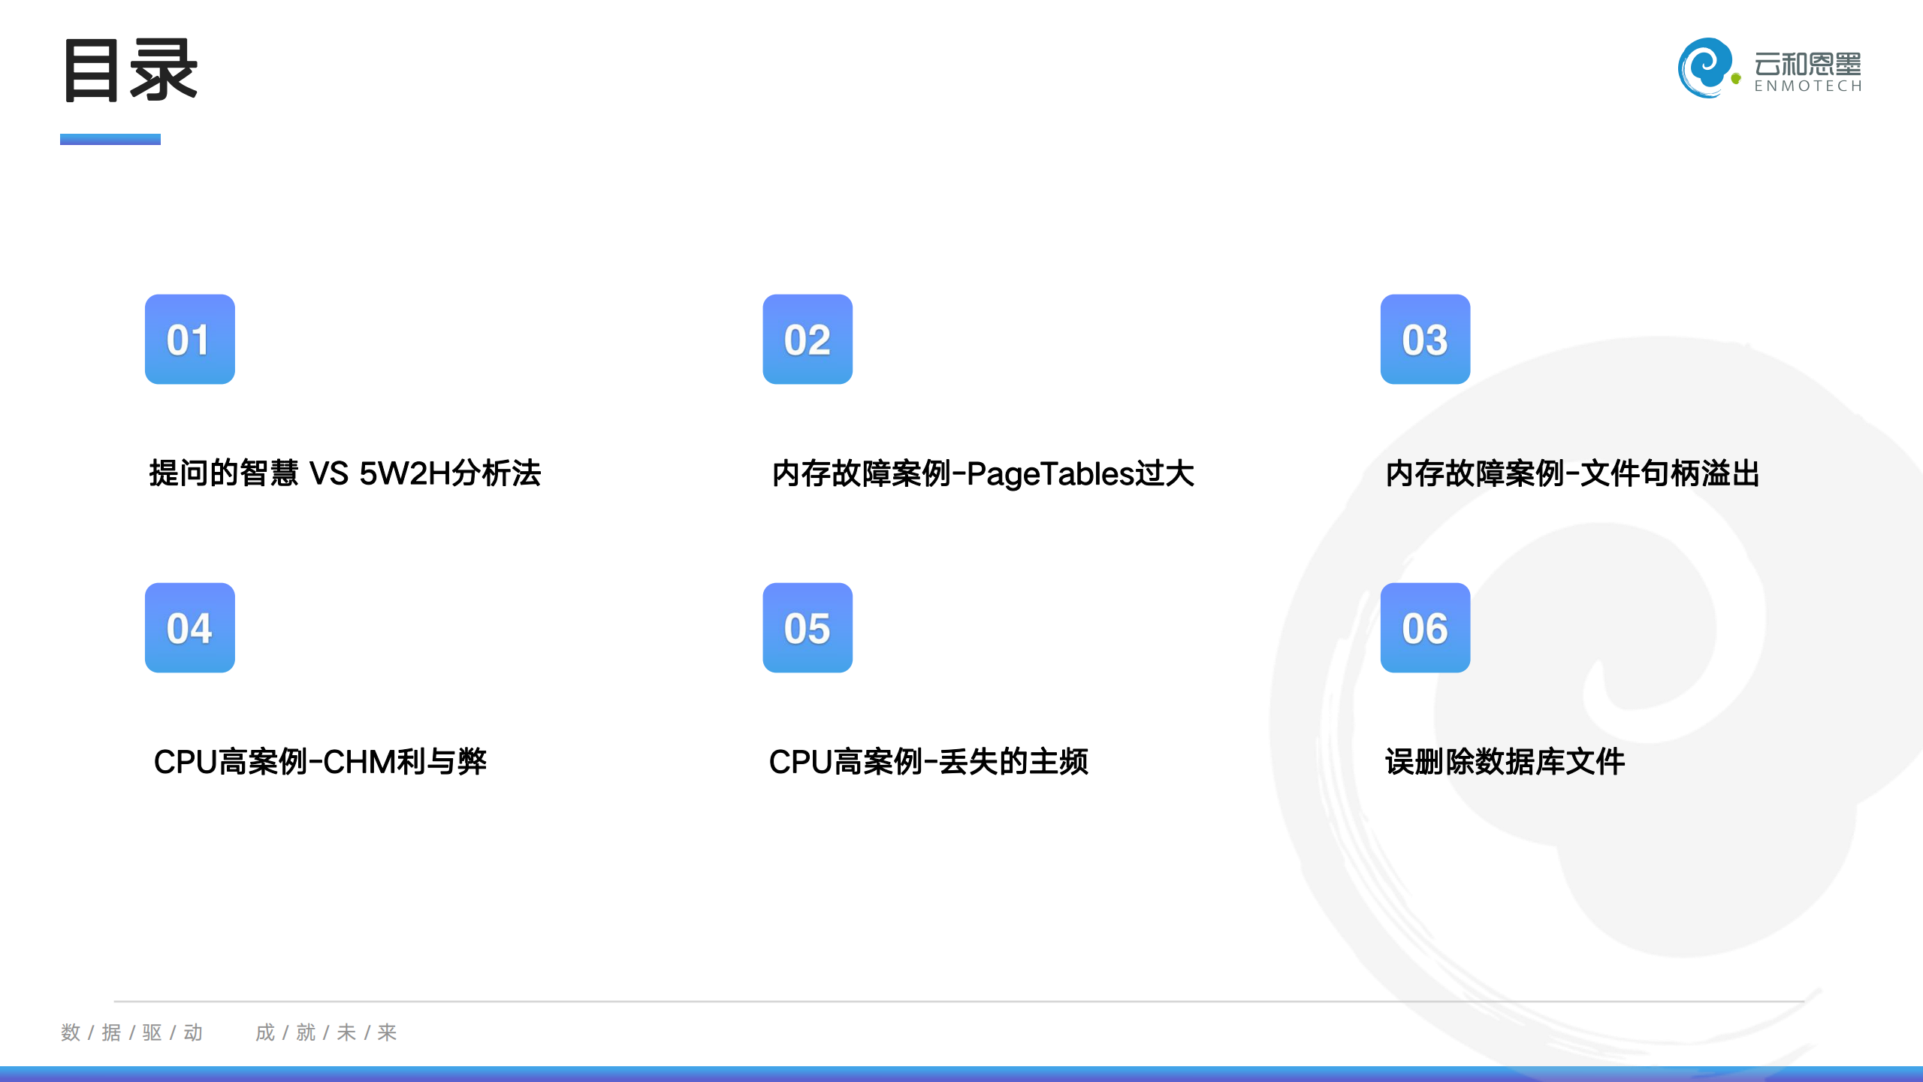Screen dimensions: 1923x1082
Task: Click the 云和恩墨 ENMOTECH logo text
Action: [x=1807, y=72]
